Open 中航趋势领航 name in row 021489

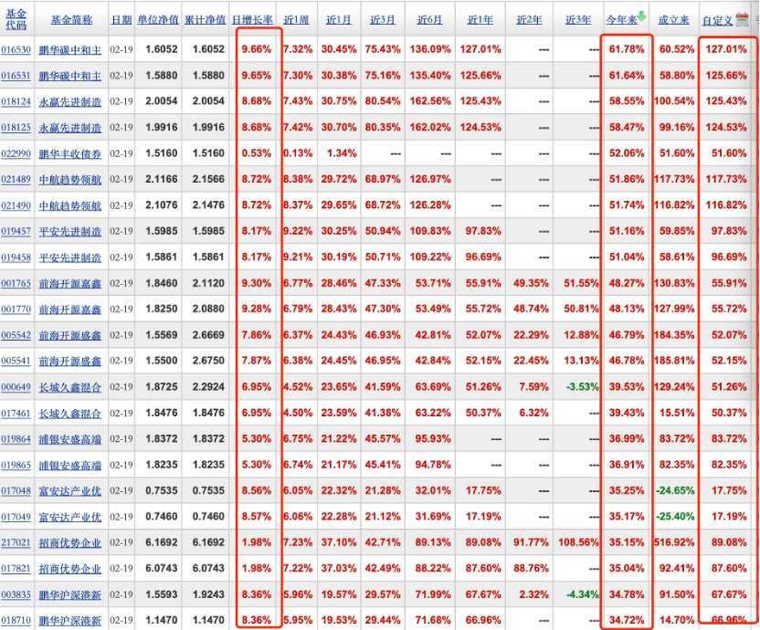(70, 179)
